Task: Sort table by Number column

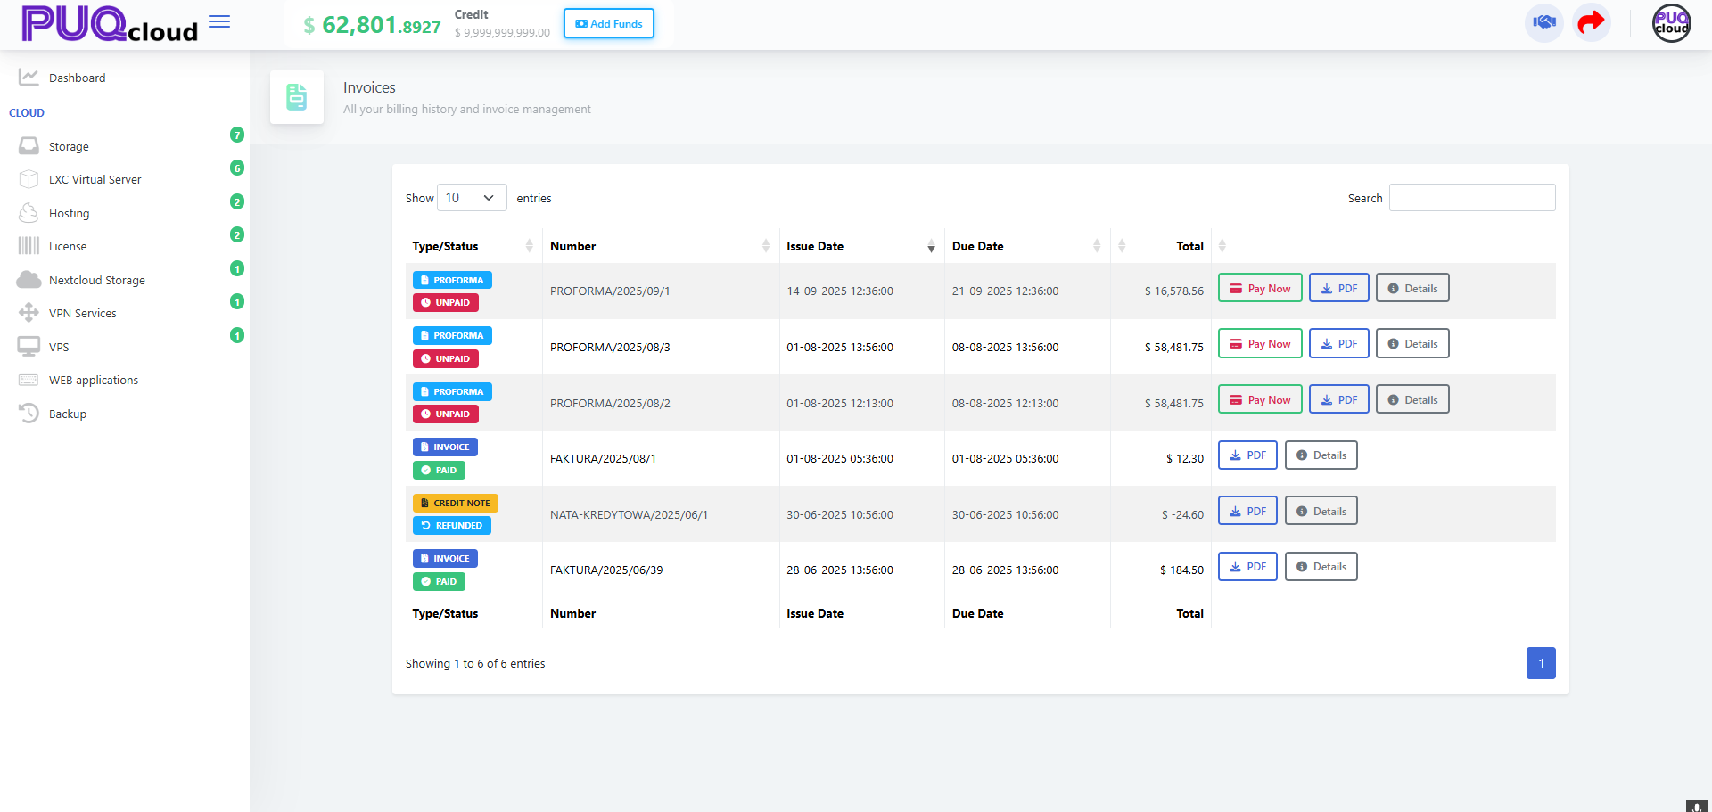Action: pos(660,246)
